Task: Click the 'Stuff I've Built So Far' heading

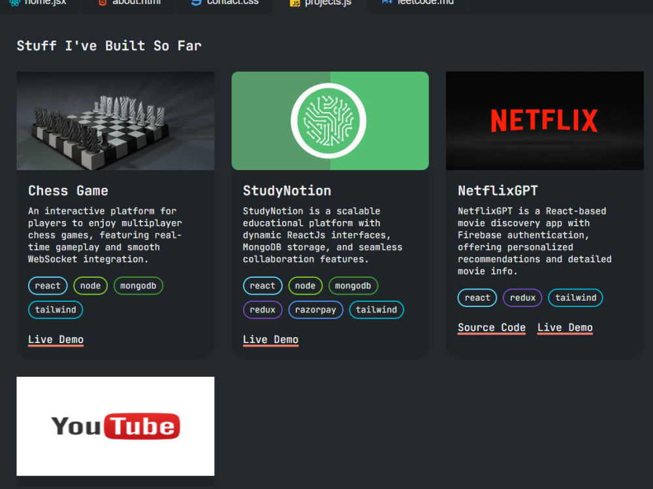Action: coord(109,46)
